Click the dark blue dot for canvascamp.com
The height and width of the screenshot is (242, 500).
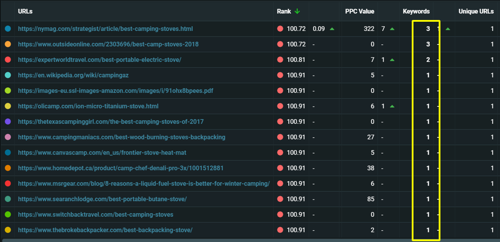pos(8,153)
